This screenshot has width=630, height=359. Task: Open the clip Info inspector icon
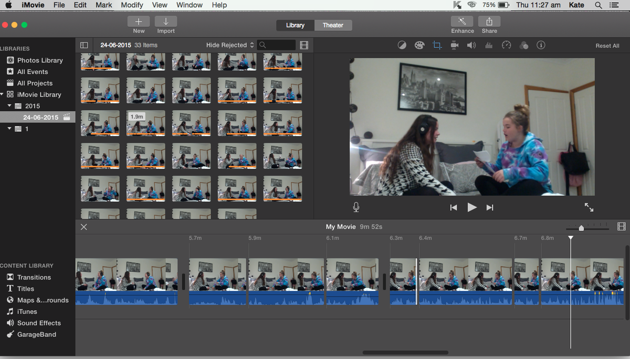541,45
